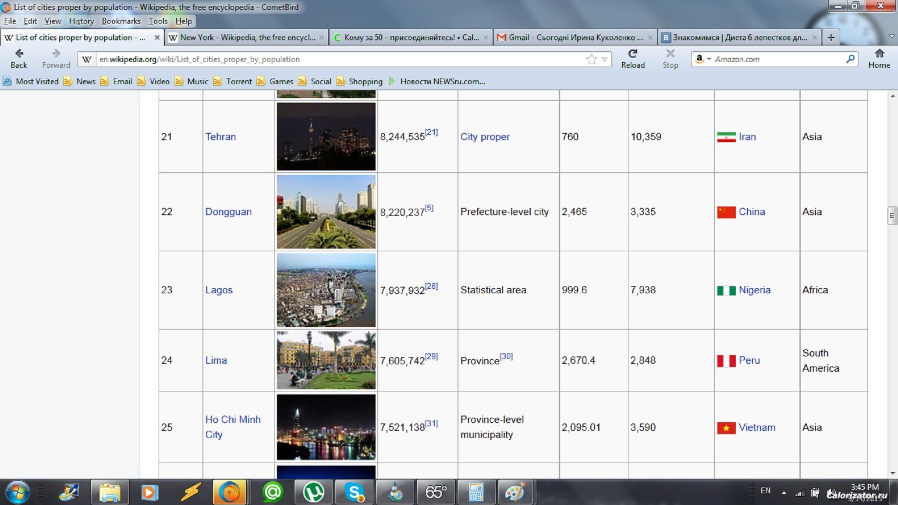Click the scrollbar down arrow
Screen dimensions: 898x505
[x=892, y=473]
